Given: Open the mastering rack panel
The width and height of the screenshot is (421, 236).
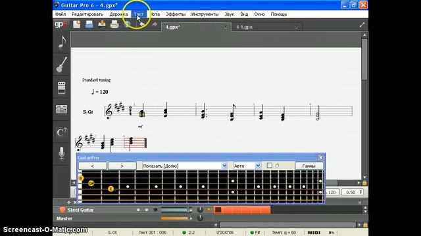Looking at the screenshot, I should click(x=62, y=109).
